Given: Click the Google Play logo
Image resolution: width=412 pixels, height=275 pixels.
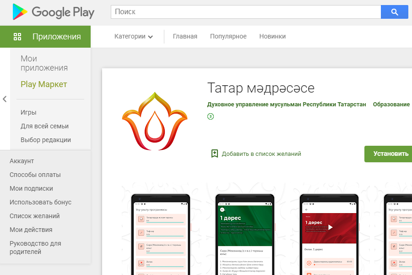Looking at the screenshot, I should (54, 12).
